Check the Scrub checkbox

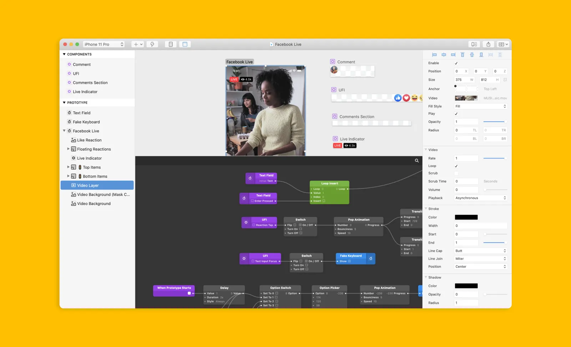coord(456,173)
